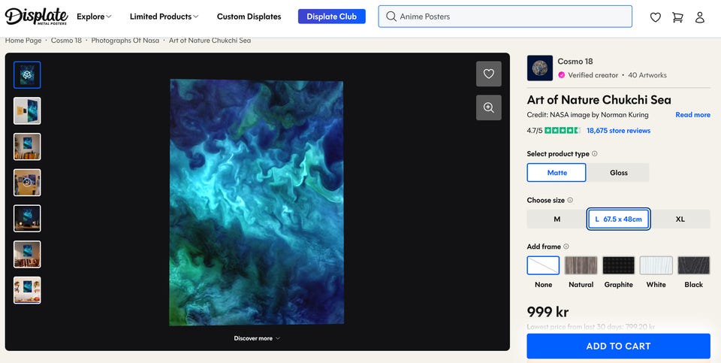The height and width of the screenshot is (363, 721).
Task: Click the pink verified creator badge
Action: point(562,75)
